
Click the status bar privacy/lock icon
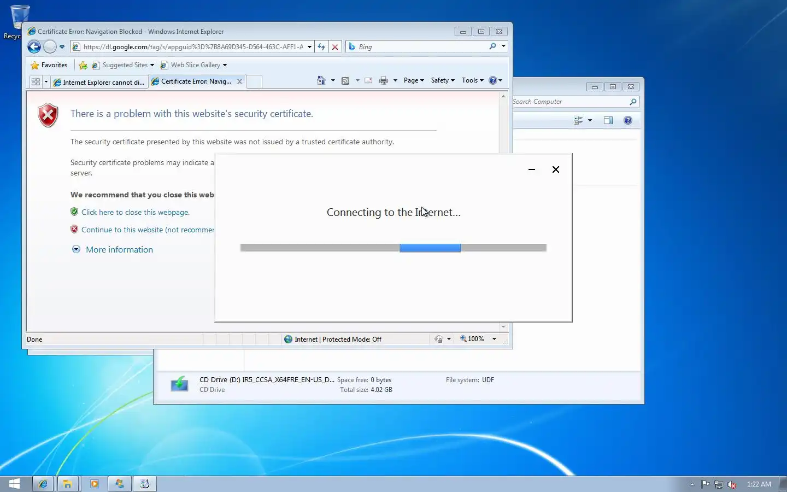[x=438, y=339]
